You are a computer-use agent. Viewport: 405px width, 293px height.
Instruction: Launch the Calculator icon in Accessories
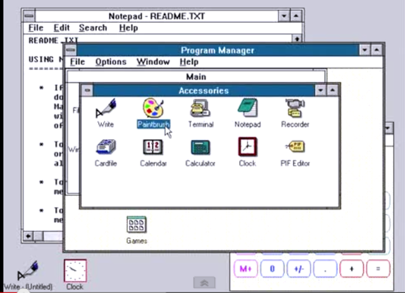pos(201,147)
